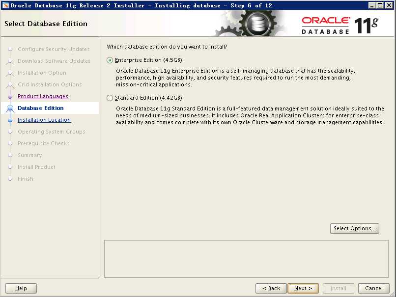396x297 pixels.
Task: Click the database gear graphic in header
Action: point(257,24)
